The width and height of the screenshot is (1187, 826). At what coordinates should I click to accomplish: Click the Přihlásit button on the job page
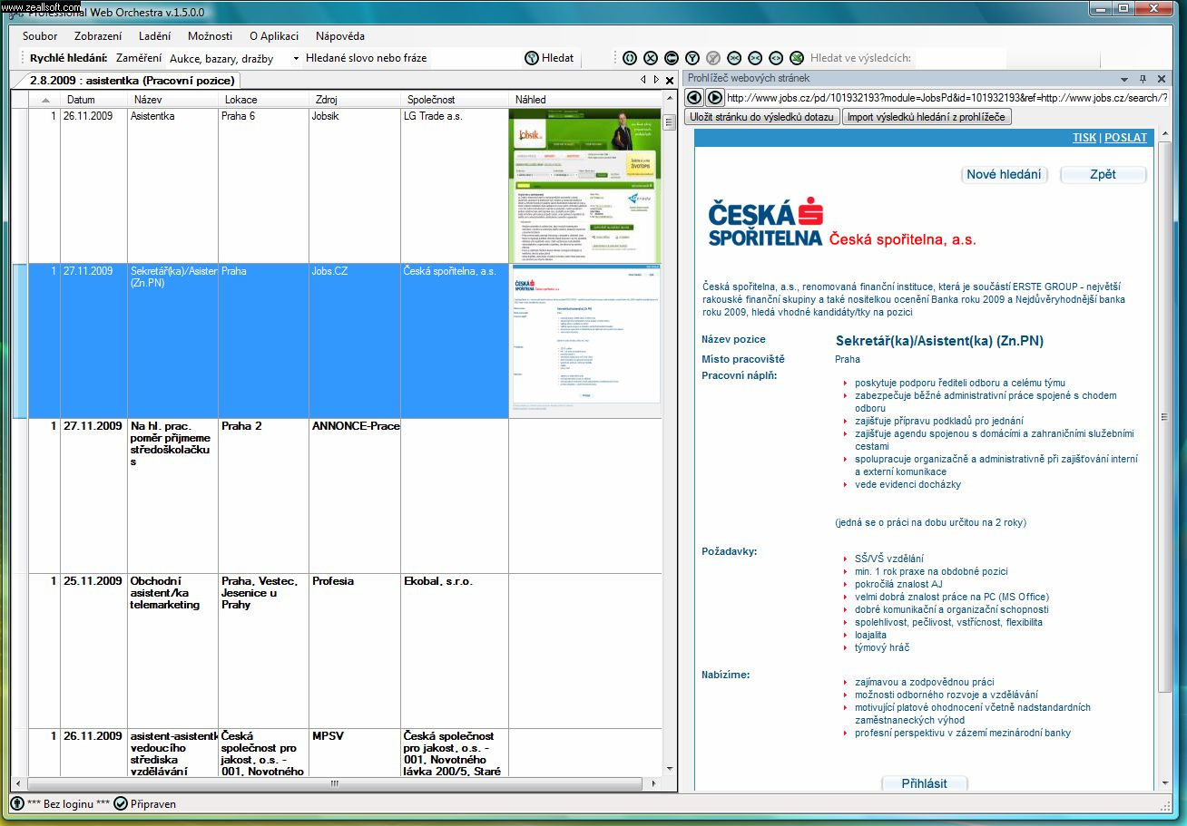pos(924,783)
